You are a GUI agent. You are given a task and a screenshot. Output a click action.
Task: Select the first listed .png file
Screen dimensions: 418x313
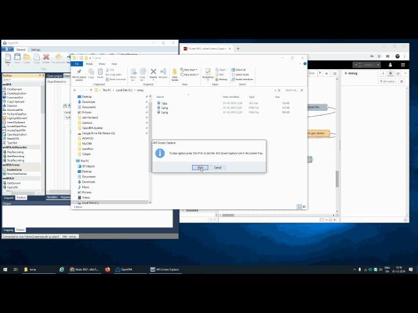pyautogui.click(x=163, y=108)
